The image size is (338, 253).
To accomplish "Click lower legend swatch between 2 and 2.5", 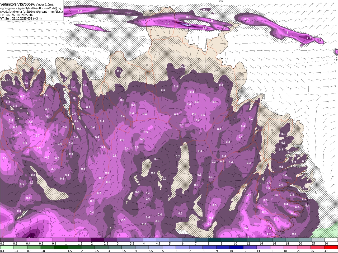I will 88,247.
